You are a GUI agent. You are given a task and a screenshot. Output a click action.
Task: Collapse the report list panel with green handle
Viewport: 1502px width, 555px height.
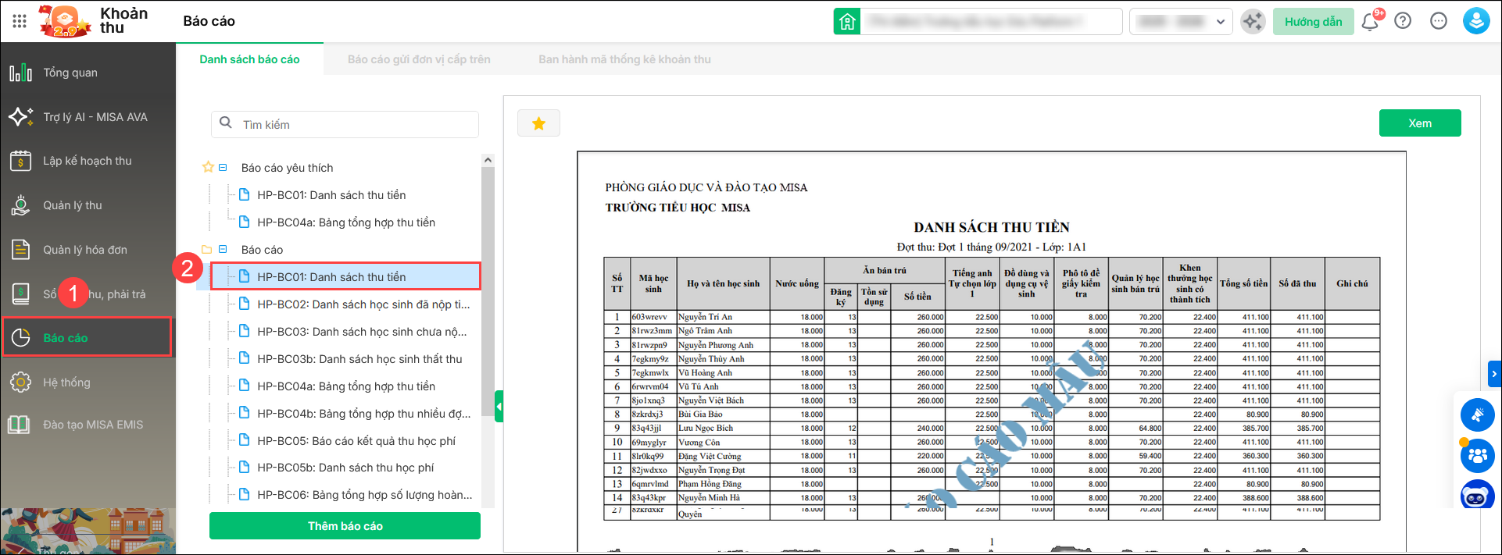tap(499, 407)
